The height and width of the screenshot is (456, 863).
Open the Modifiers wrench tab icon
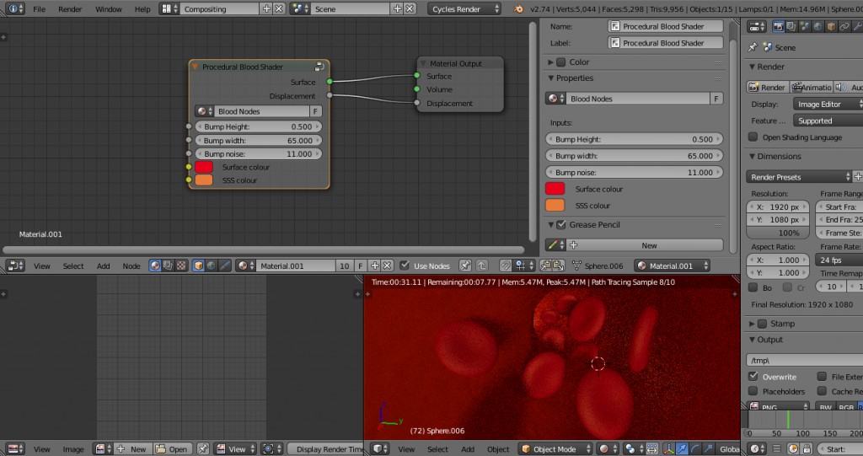tap(857, 26)
